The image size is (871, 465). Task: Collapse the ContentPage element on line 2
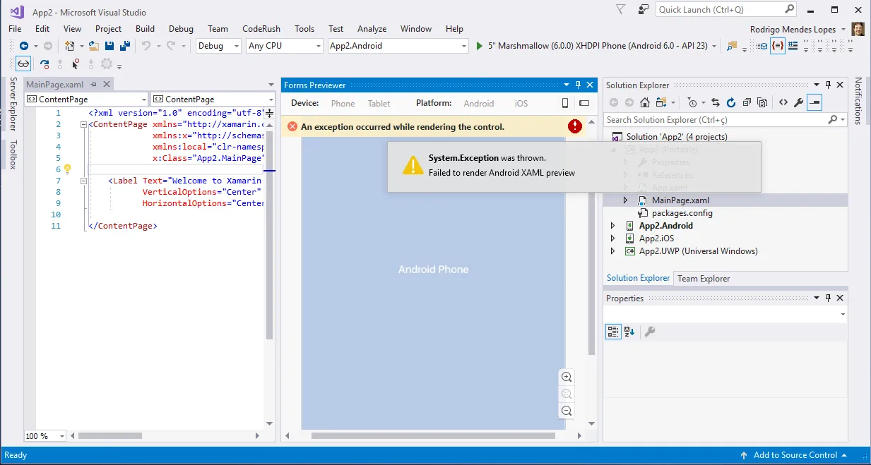coord(84,125)
